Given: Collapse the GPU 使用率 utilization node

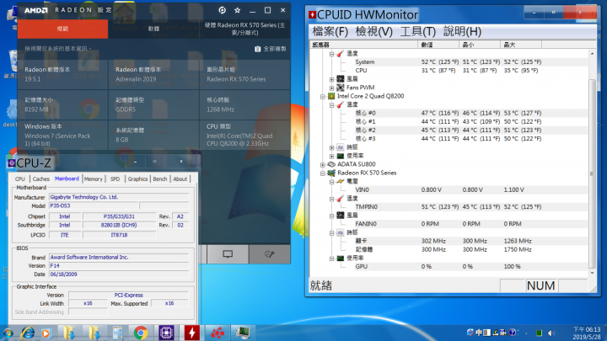Looking at the screenshot, I should [332, 258].
